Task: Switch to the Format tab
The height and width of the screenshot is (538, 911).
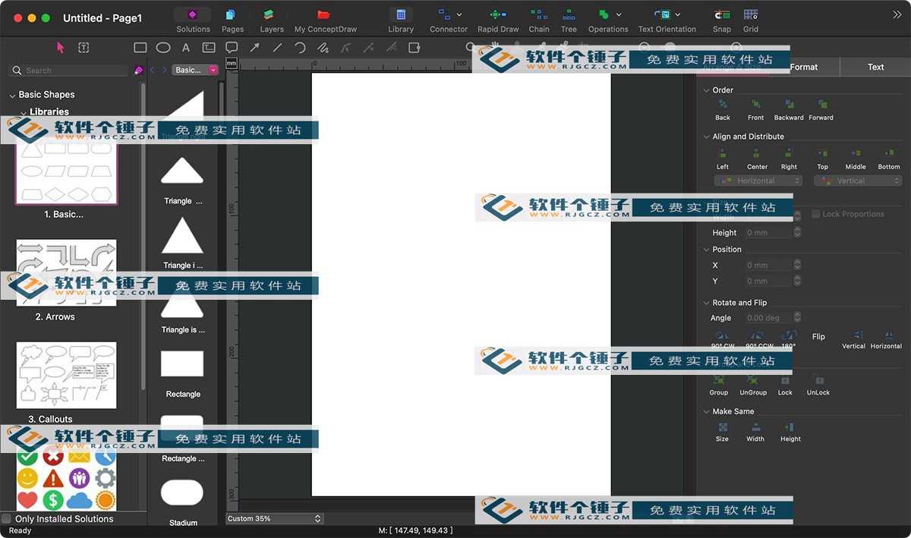Action: pos(804,67)
